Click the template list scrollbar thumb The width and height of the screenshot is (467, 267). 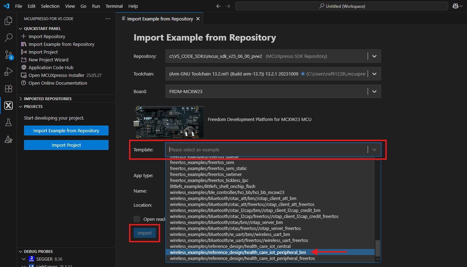[x=378, y=248]
